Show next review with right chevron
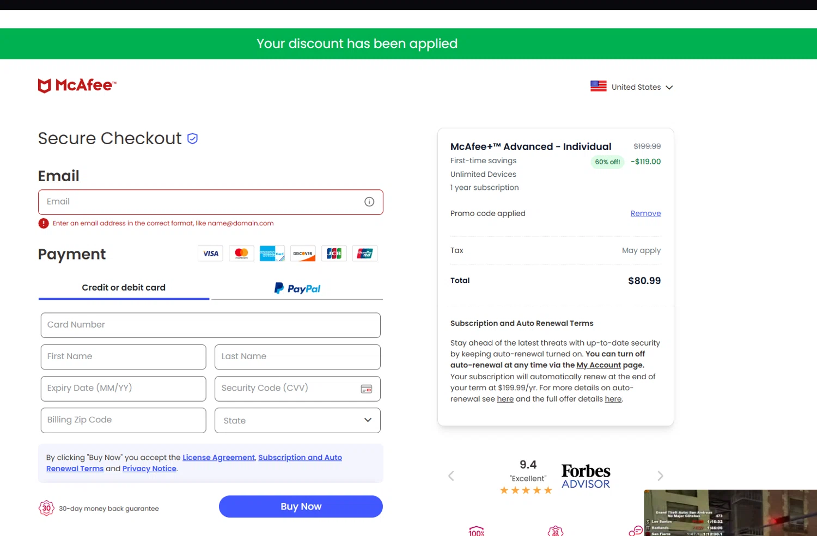817x536 pixels. (660, 476)
